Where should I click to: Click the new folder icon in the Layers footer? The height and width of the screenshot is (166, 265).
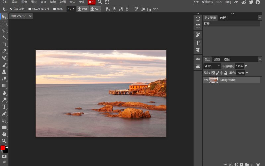[x=247, y=164]
